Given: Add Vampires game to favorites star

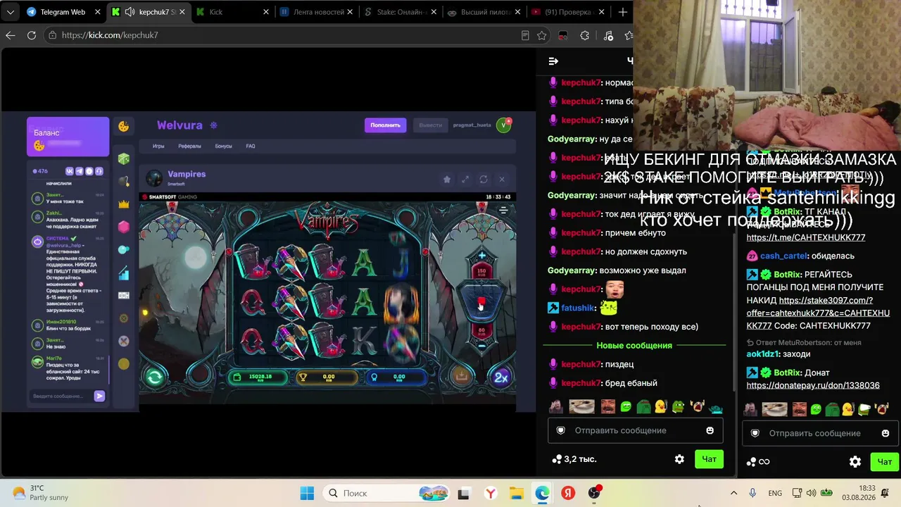Looking at the screenshot, I should click(447, 180).
